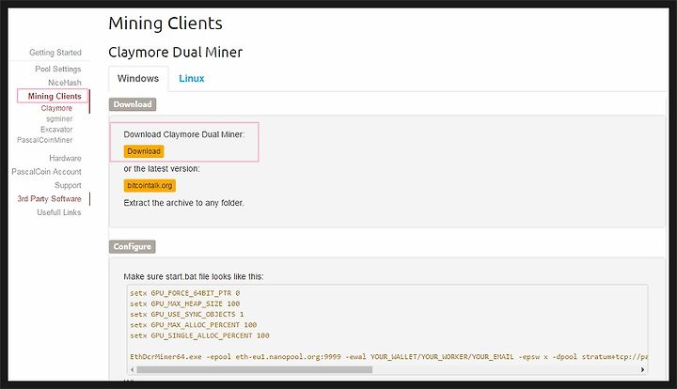Click the 'Claymore Dual Miner' heading
Image resolution: width=677 pixels, height=389 pixels.
175,53
